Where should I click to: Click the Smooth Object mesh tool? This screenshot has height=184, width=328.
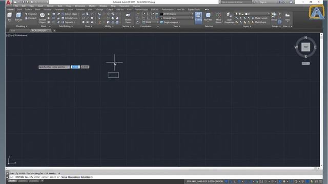[x=42, y=18]
